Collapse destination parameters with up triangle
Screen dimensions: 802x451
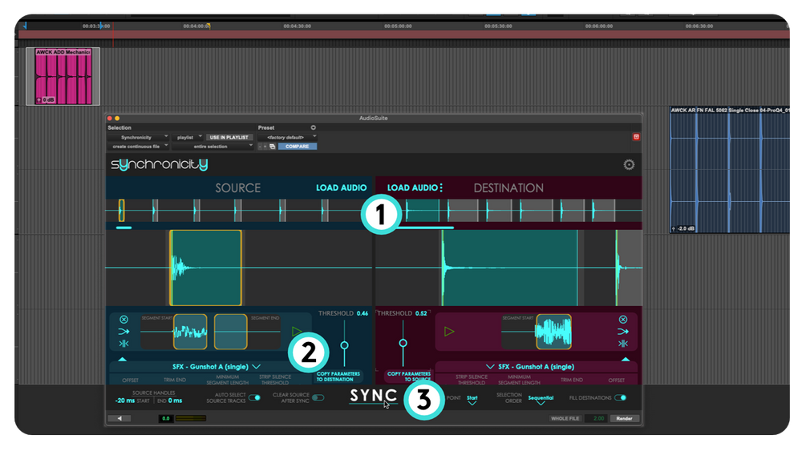coord(626,360)
